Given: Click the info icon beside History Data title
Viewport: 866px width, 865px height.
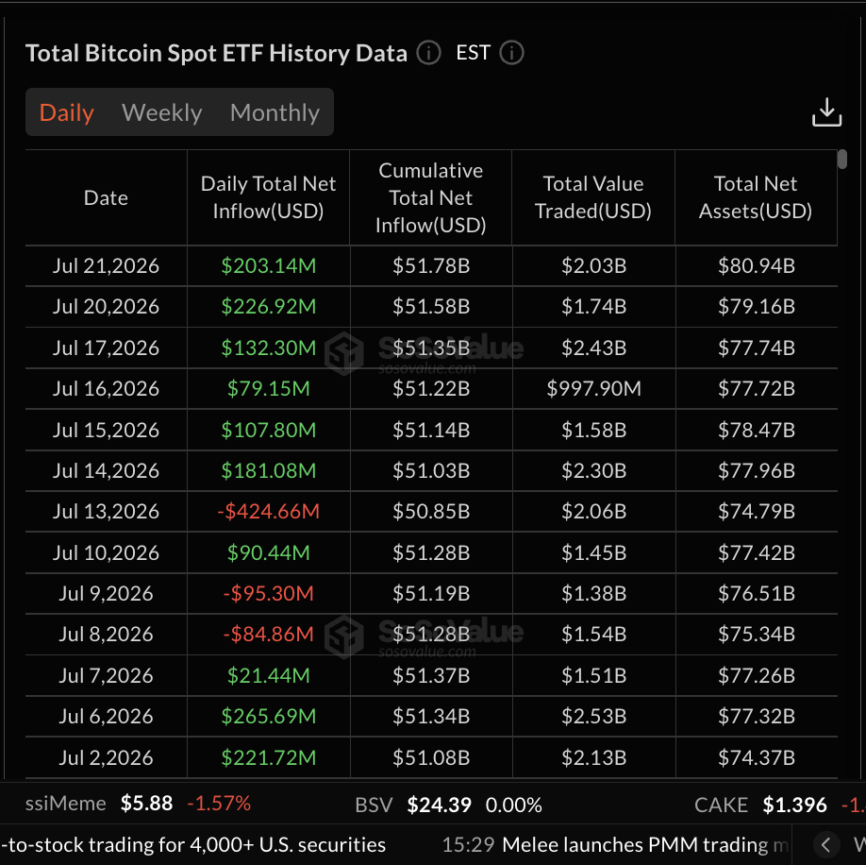Looking at the screenshot, I should tap(428, 53).
